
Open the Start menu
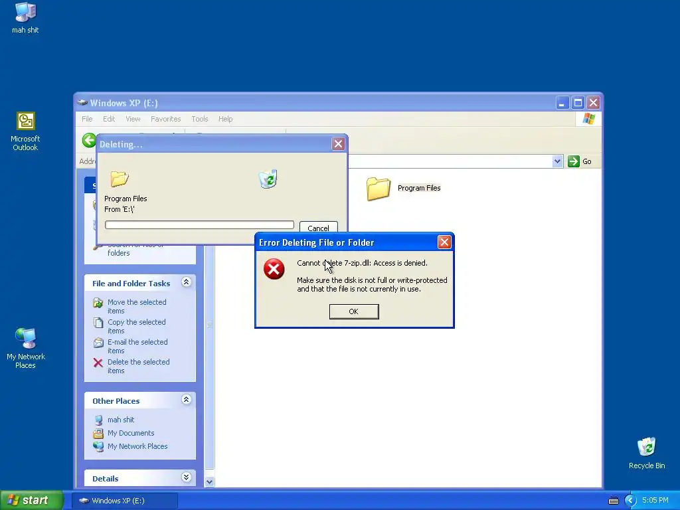[31, 500]
